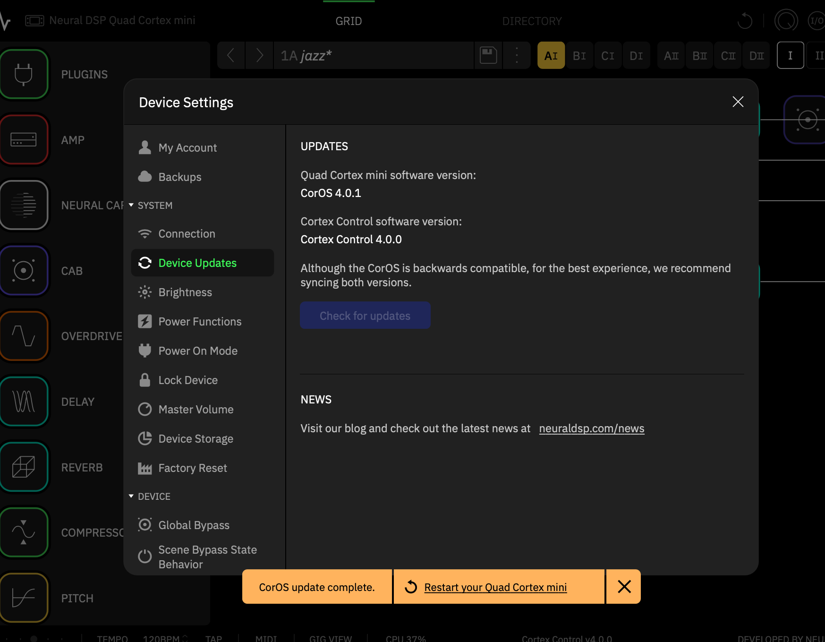The image size is (825, 642).
Task: Click the CorOS update complete message
Action: tap(317, 587)
